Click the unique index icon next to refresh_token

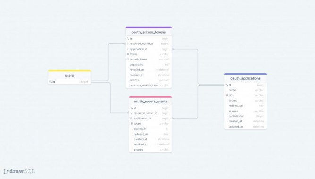click(128, 59)
